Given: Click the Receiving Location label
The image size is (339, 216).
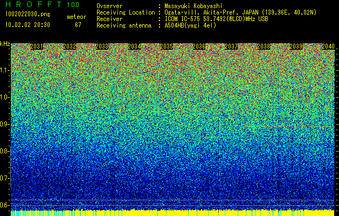Looking at the screenshot, I should point(126,12).
